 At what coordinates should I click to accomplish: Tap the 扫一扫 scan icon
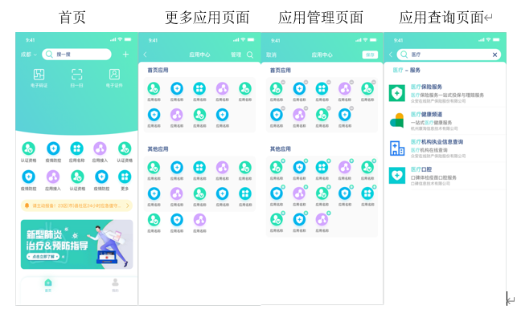(x=77, y=75)
